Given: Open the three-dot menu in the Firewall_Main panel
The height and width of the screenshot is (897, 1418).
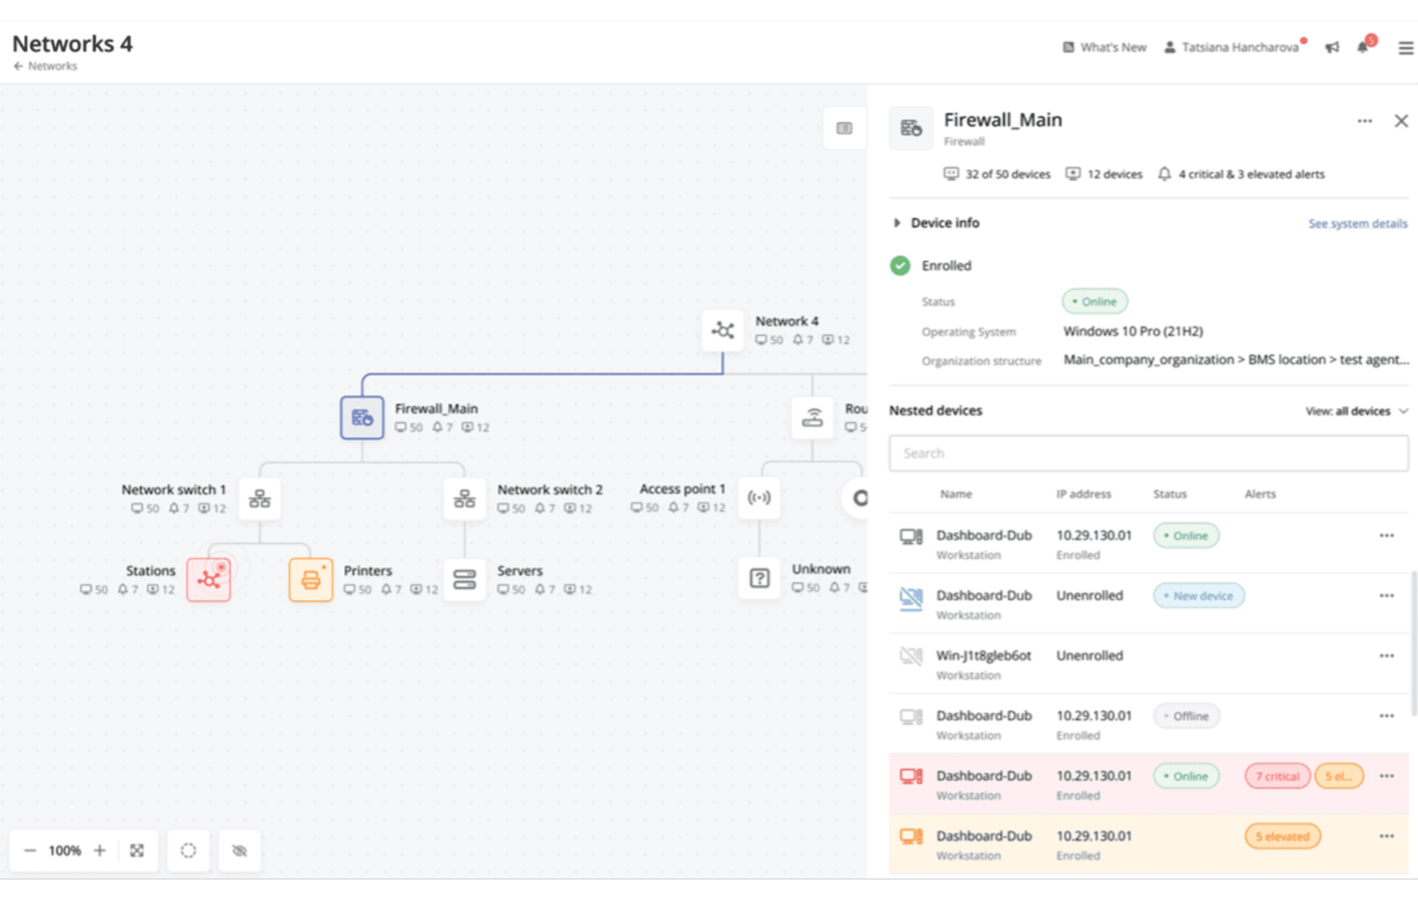Looking at the screenshot, I should [x=1364, y=121].
